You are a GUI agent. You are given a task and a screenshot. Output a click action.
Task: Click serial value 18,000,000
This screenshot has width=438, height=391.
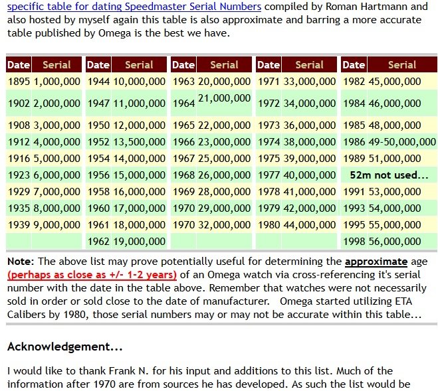pos(139,224)
